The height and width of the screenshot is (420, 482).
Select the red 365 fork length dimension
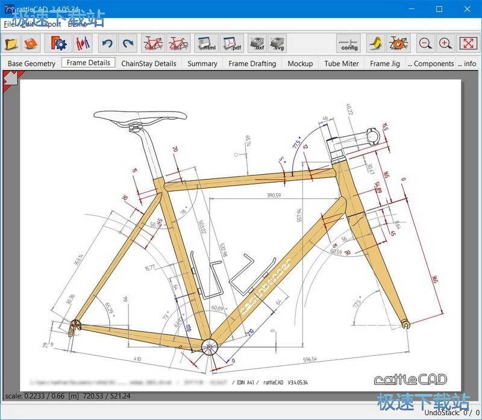(x=434, y=279)
